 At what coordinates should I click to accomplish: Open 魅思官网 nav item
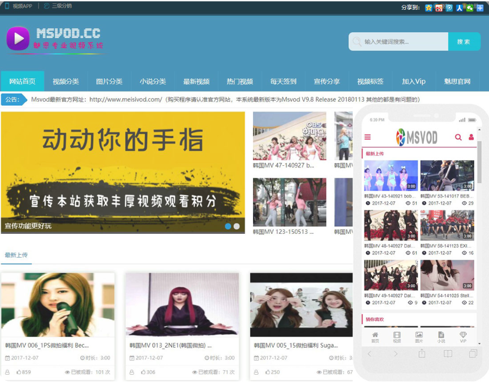(457, 82)
